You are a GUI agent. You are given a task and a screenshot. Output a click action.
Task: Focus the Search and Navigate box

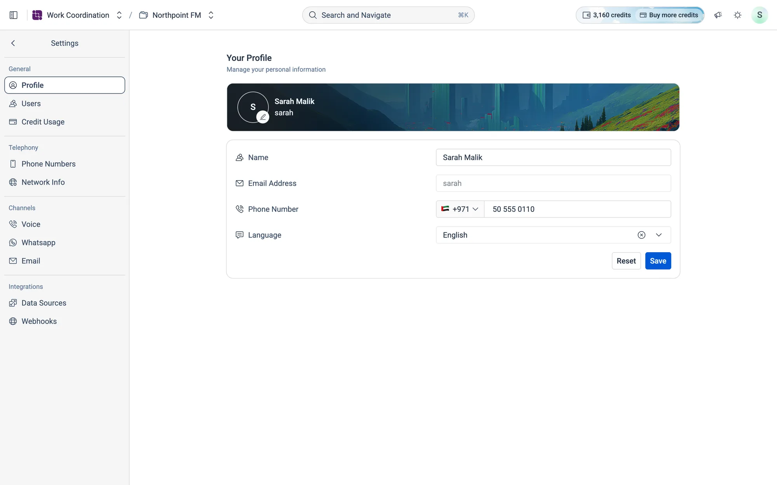[x=388, y=15]
